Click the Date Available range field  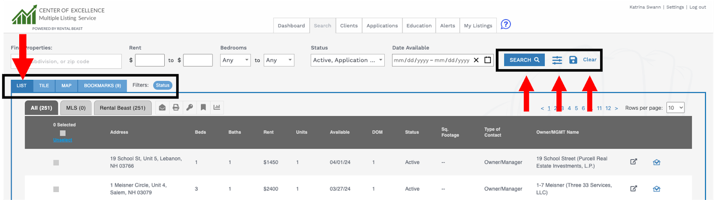click(x=442, y=60)
